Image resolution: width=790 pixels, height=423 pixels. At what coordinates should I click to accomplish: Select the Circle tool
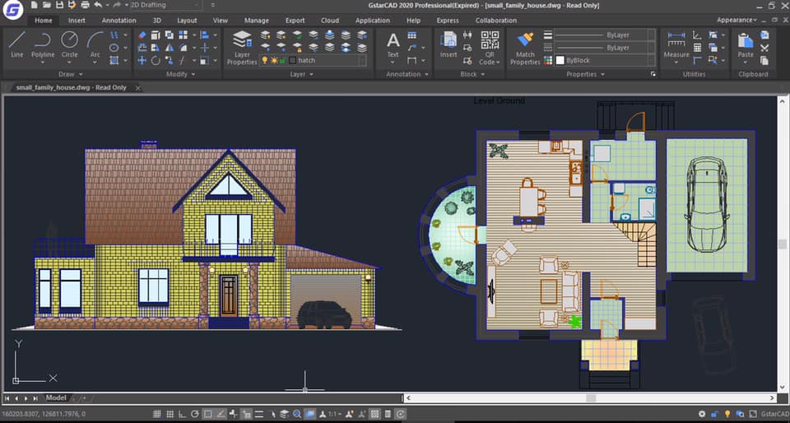point(69,44)
